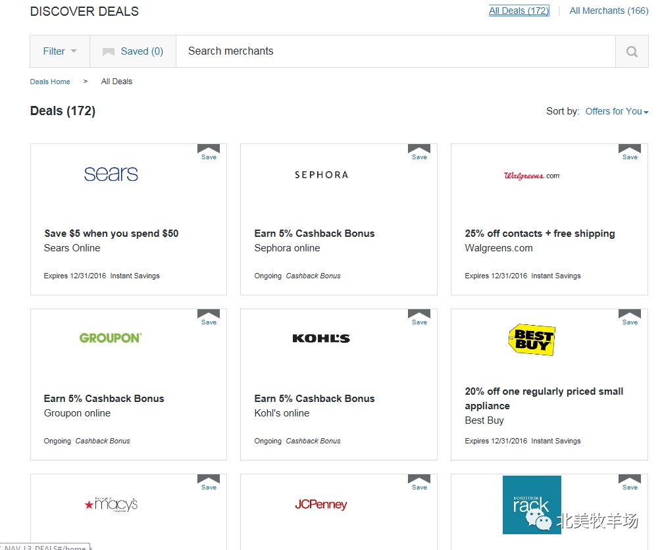Viewport: 660px width, 550px height.
Task: Click Sears Online merchant text
Action: point(72,248)
